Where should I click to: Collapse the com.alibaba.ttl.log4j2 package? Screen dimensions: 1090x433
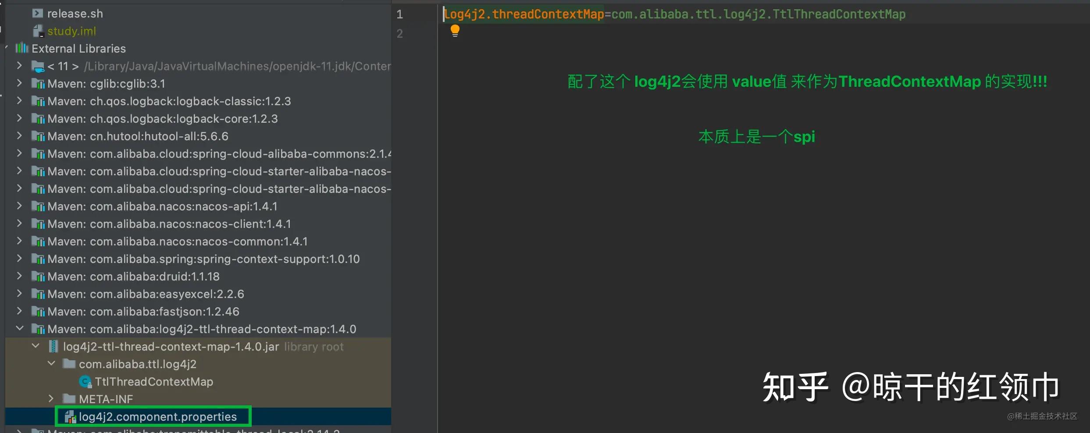51,363
